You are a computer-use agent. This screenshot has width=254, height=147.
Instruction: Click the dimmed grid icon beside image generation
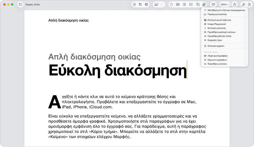pos(162,5)
